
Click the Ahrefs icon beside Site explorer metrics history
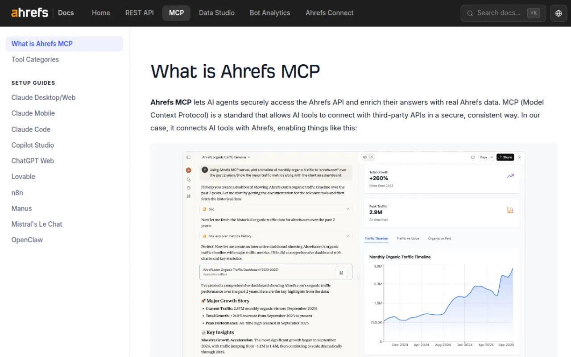click(205, 236)
